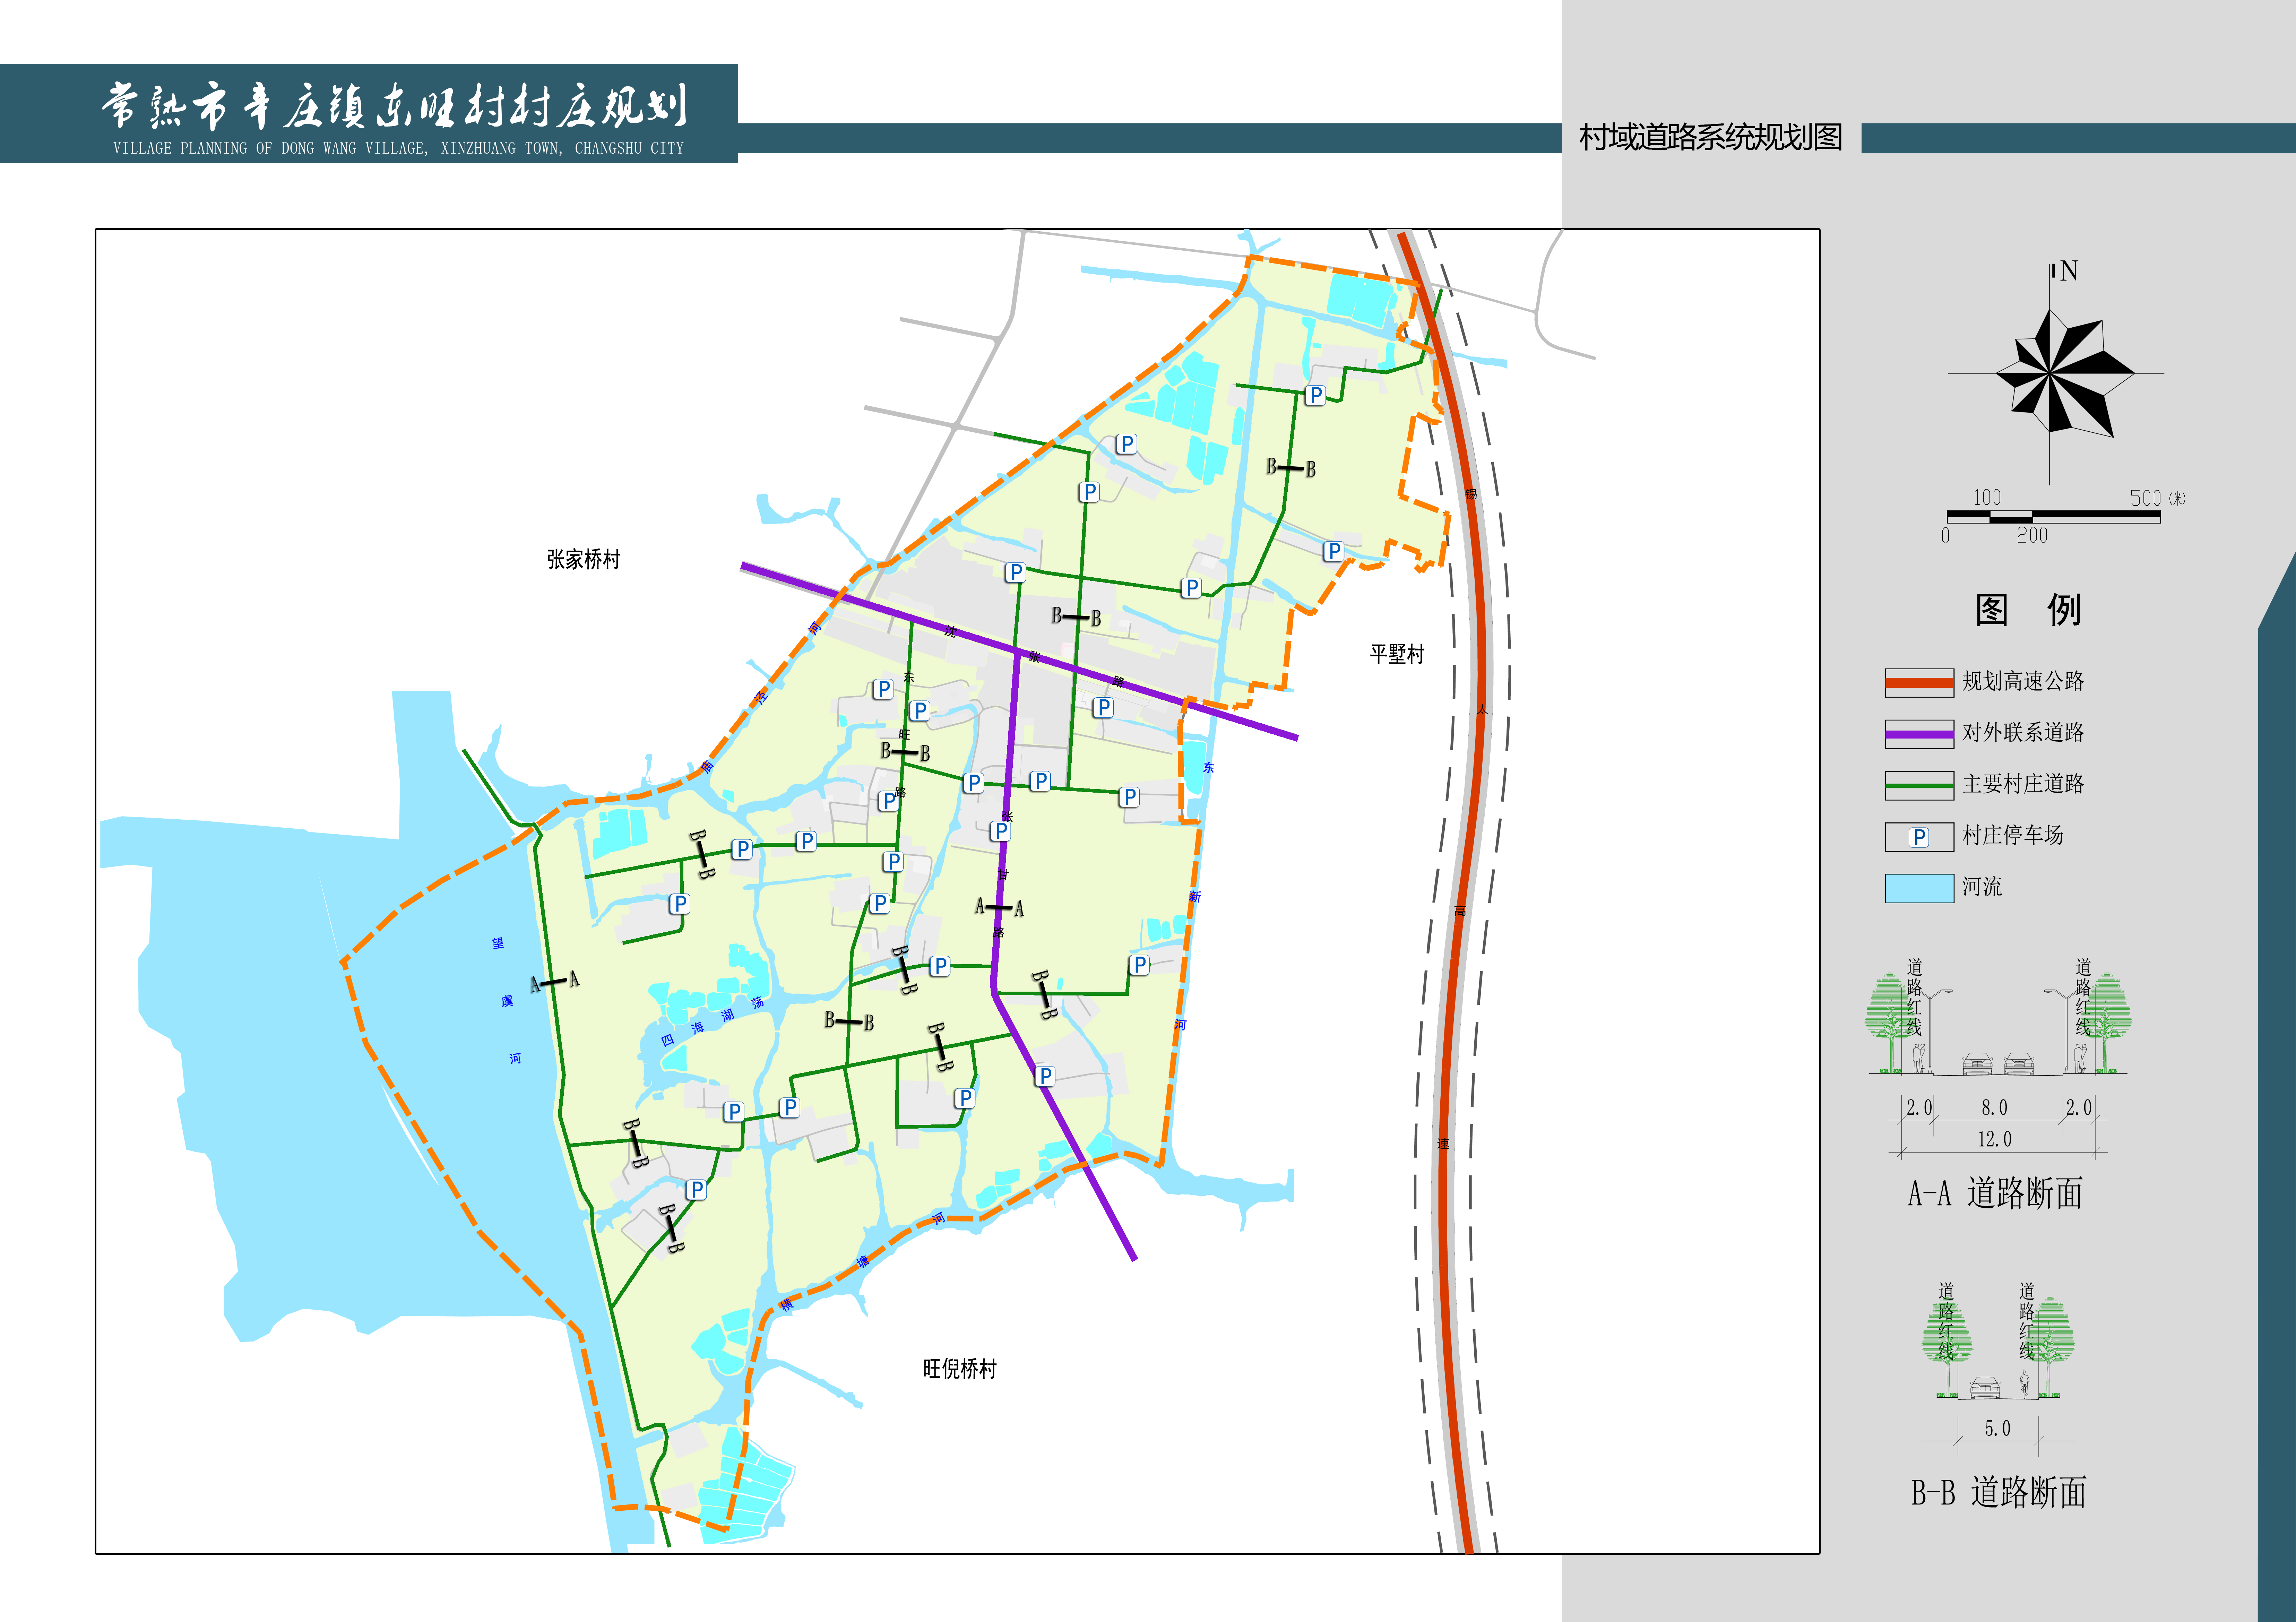Select the green village road legend swatch
The image size is (2296, 1622).
[1919, 785]
